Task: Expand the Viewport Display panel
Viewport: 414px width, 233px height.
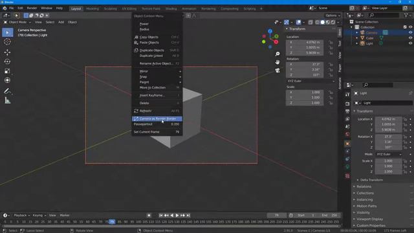Action: click(369, 219)
